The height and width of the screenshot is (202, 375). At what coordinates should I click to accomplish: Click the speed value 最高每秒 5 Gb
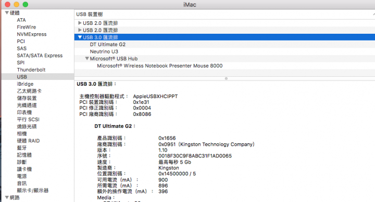[x=174, y=162]
